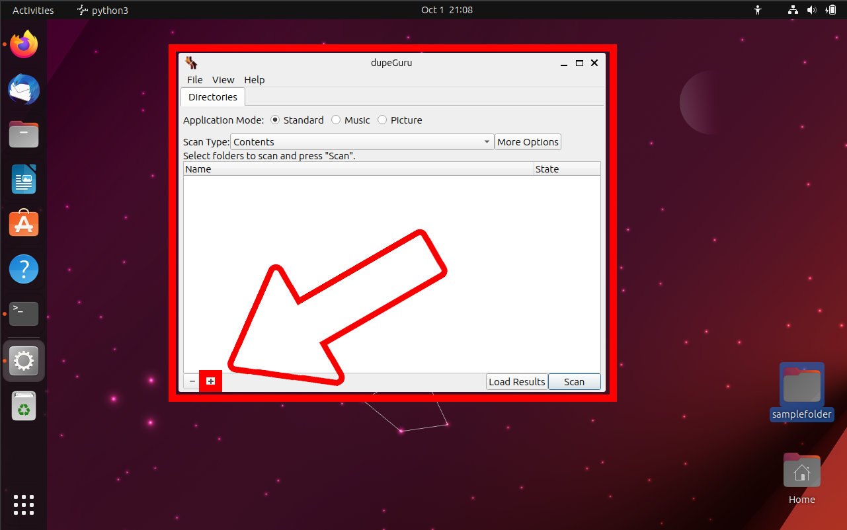Image resolution: width=847 pixels, height=530 pixels.
Task: Open the samplefolder on the desktop
Action: click(801, 383)
